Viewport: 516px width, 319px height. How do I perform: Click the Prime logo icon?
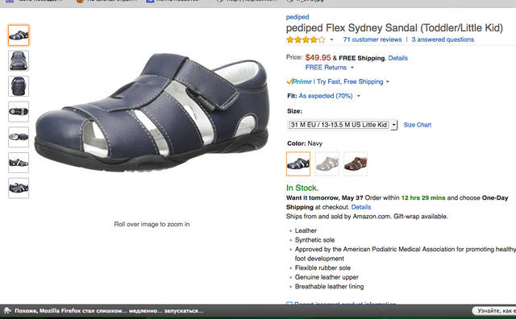[299, 81]
